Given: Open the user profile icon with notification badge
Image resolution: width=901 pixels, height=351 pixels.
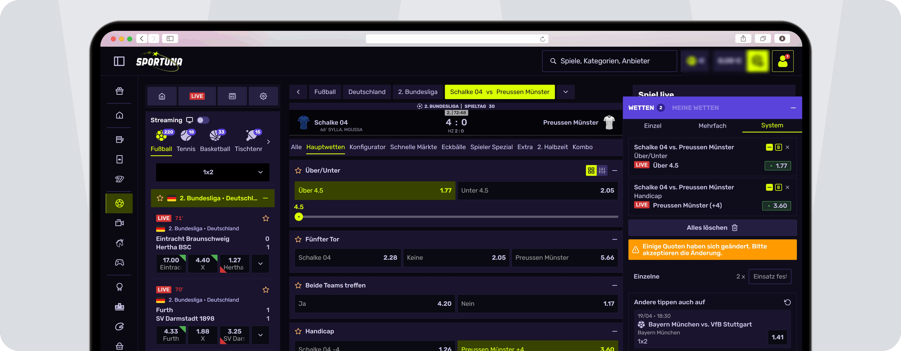Looking at the screenshot, I should pos(783,61).
